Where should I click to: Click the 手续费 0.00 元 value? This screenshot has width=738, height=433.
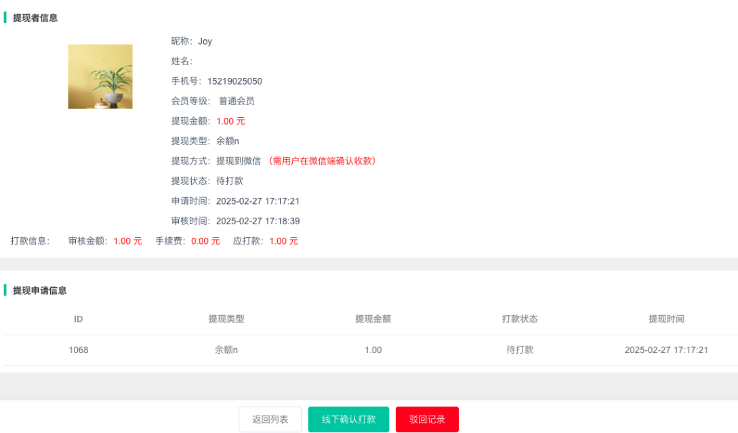[x=205, y=241]
